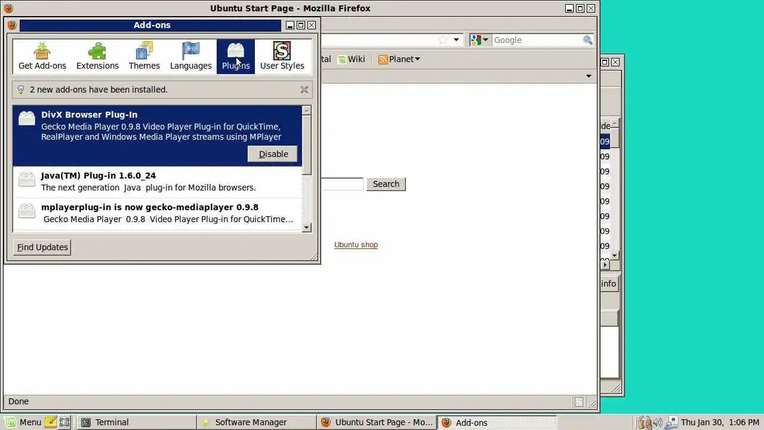The image size is (764, 430).
Task: Click the DivX Browser Plug-In title
Action: (x=89, y=115)
